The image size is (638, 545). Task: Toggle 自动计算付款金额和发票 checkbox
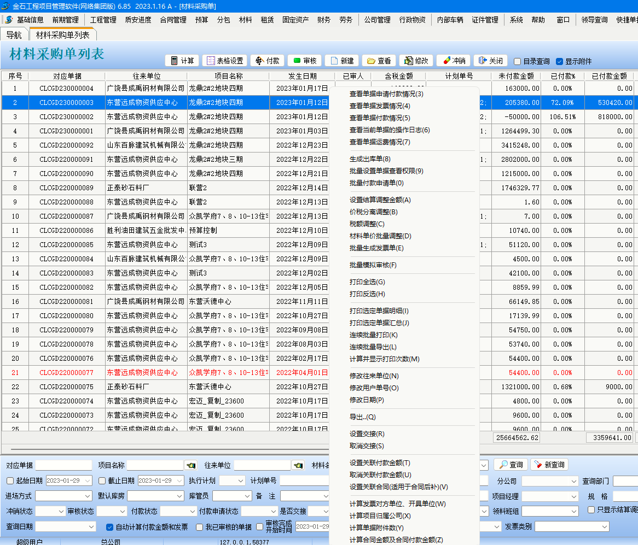109,527
